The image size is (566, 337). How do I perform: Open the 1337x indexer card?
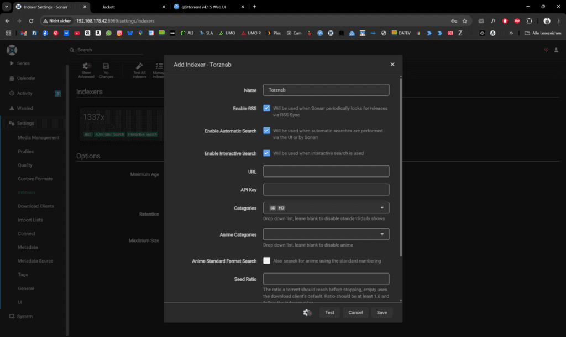[x=121, y=125]
